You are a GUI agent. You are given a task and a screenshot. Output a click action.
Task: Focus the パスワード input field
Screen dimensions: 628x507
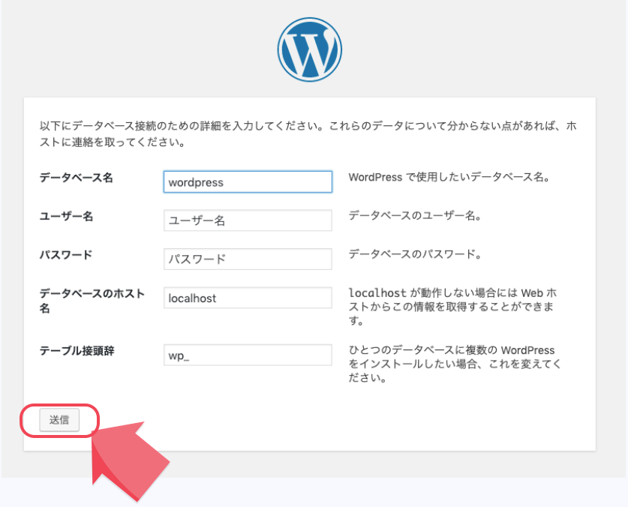click(248, 259)
